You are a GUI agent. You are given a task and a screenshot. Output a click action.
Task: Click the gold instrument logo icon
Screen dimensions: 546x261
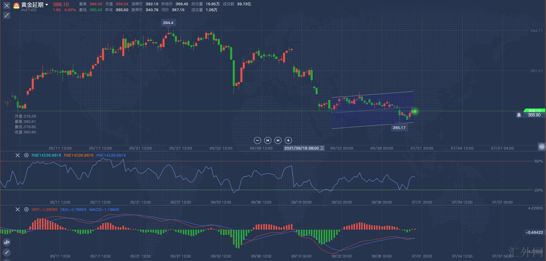click(17, 5)
